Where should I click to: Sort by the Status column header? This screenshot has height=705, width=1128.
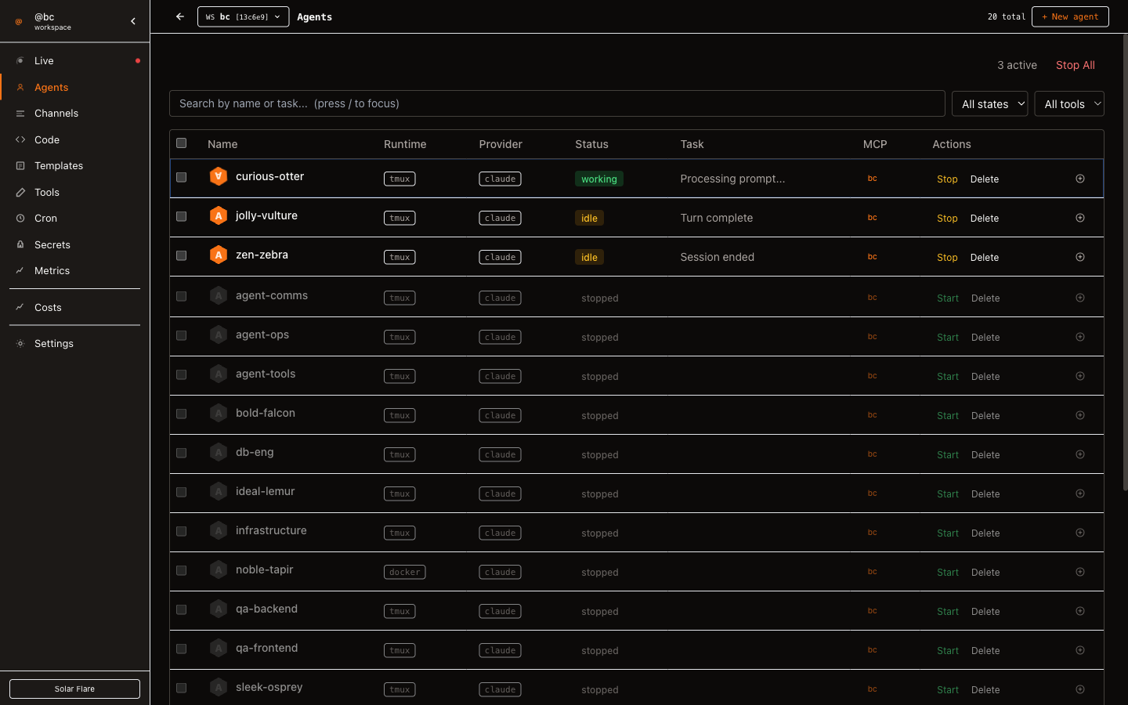tap(591, 144)
